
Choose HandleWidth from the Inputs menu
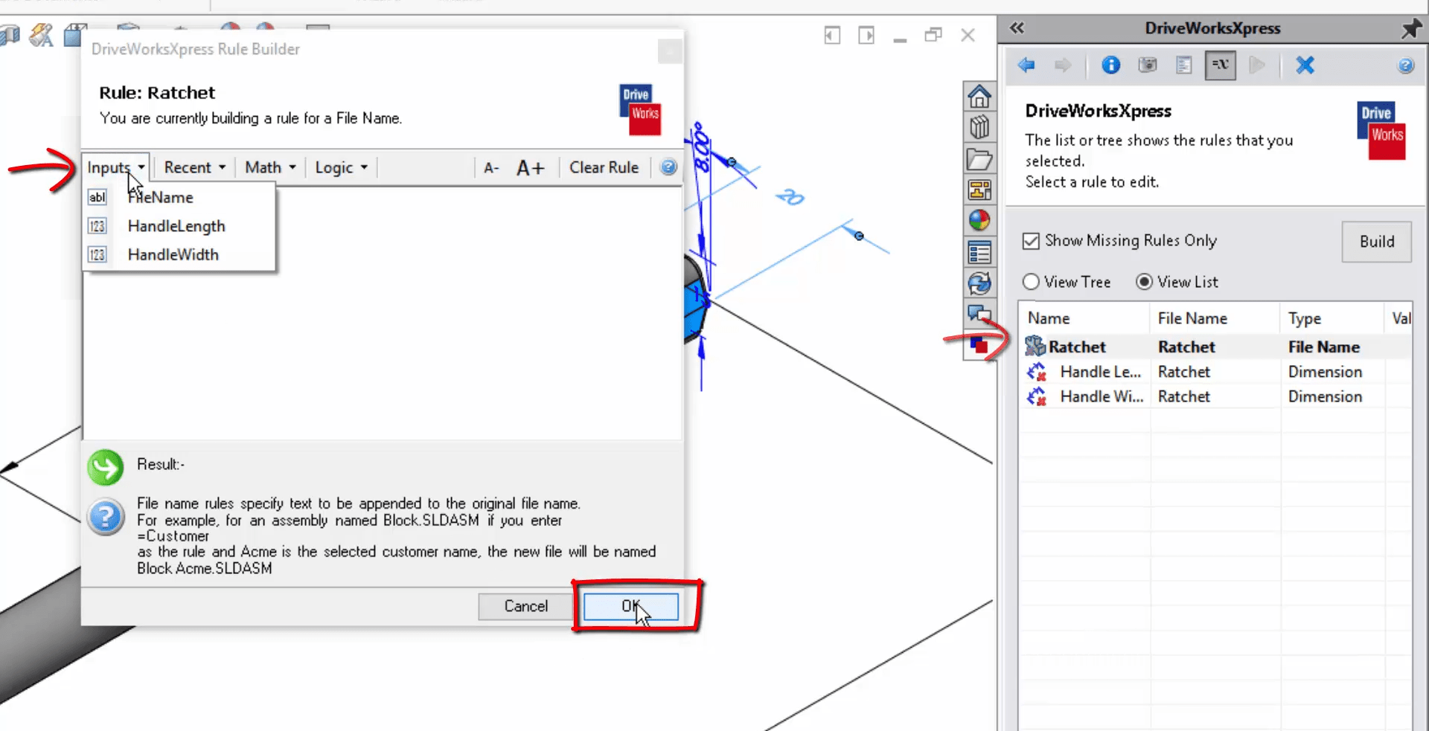173,254
